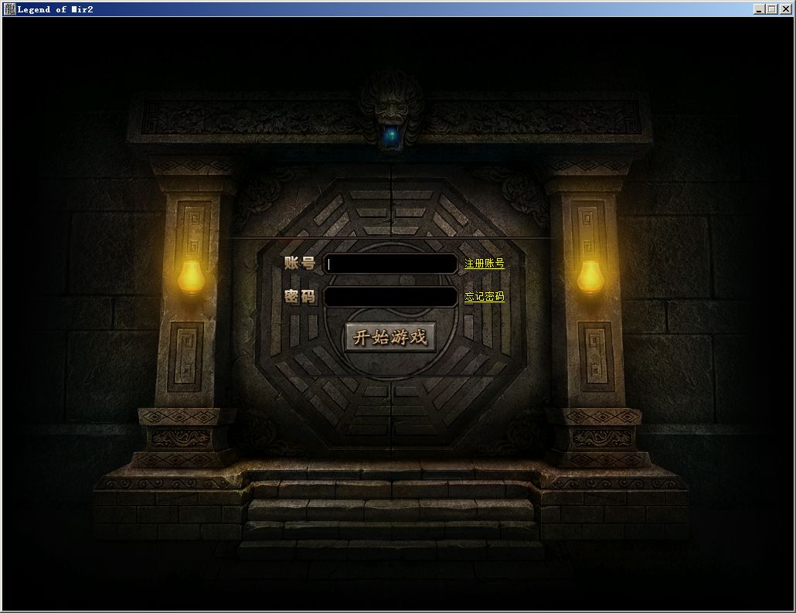Follow the 忘记密码 forgot password link
The image size is (796, 613).
pyautogui.click(x=484, y=297)
